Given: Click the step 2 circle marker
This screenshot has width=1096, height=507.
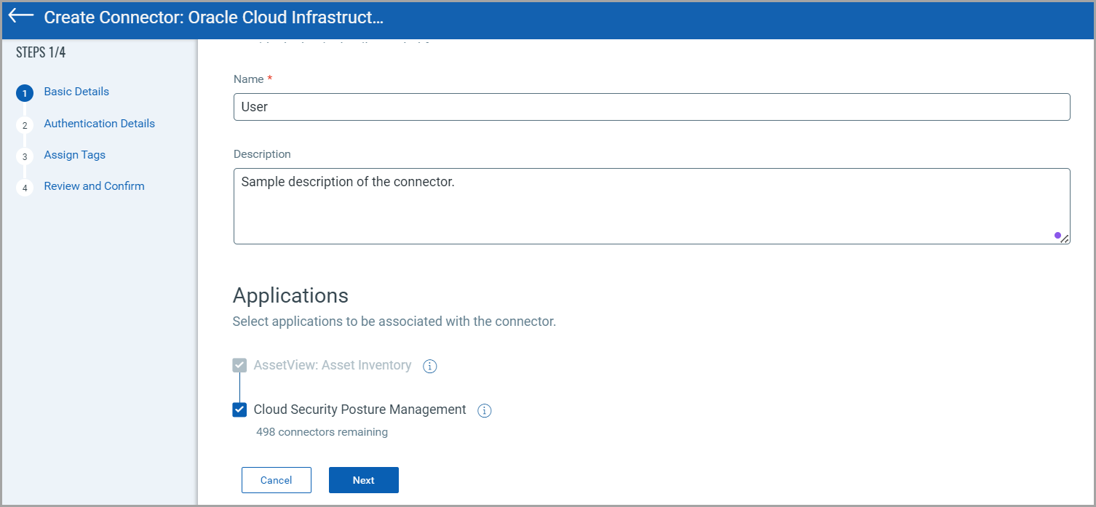Looking at the screenshot, I should [x=24, y=125].
